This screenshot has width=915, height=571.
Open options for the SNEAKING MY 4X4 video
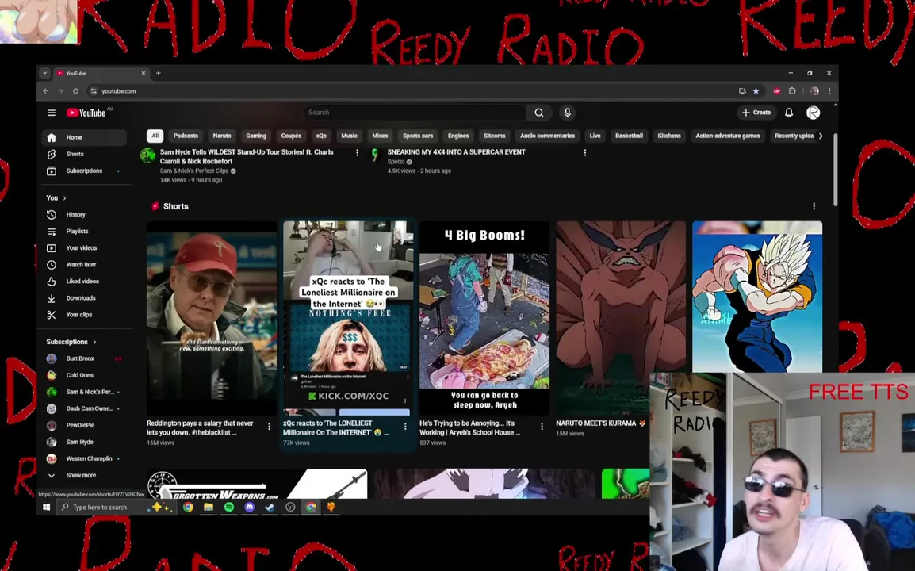tap(584, 153)
